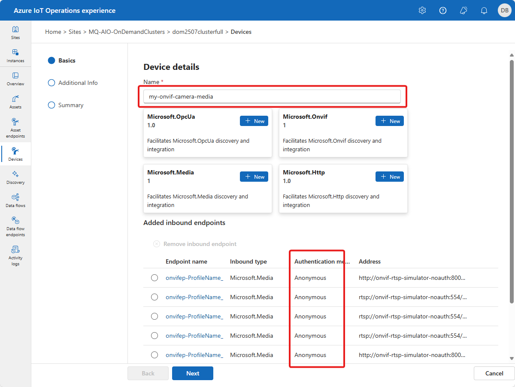This screenshot has width=515, height=387.
Task: Click the scrollbar up arrow
Action: (511, 55)
